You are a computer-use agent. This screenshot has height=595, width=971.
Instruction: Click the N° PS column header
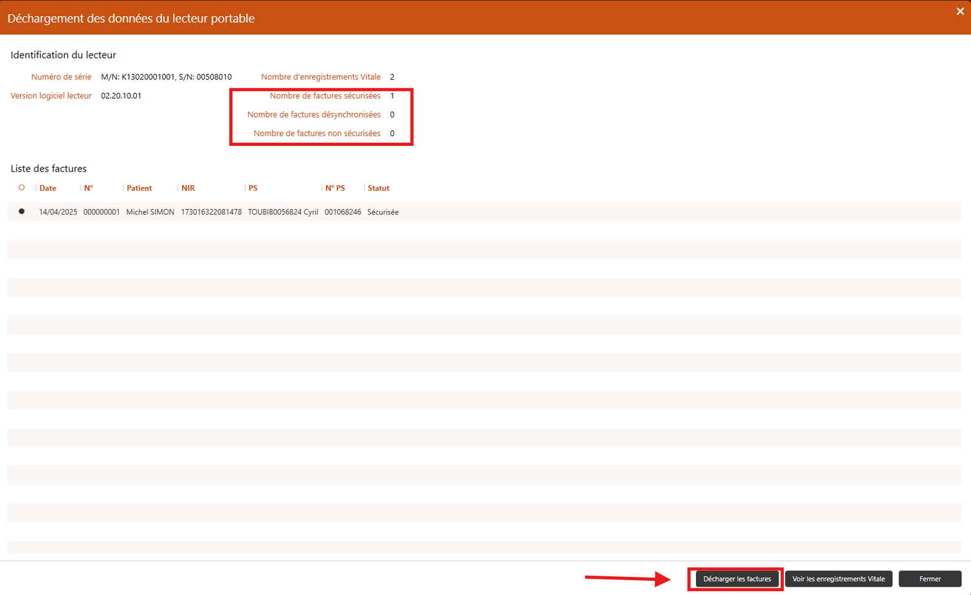pos(335,188)
